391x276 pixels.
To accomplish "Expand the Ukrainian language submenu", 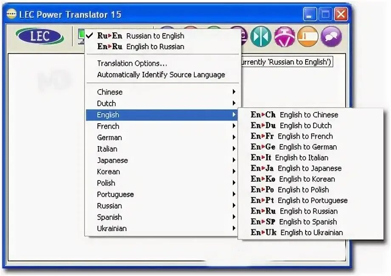I will (162, 228).
